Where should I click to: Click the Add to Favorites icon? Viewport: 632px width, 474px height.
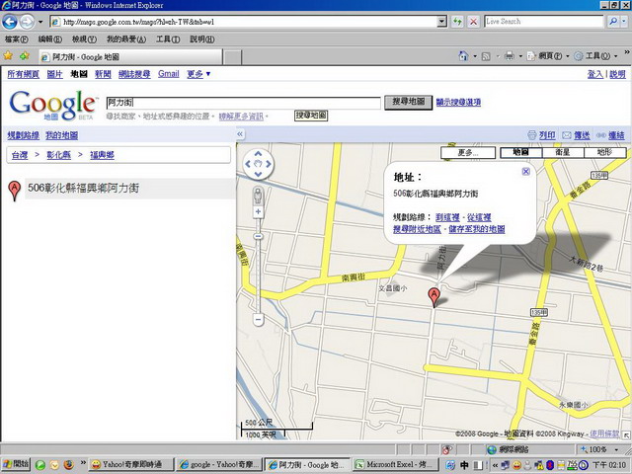pos(25,56)
